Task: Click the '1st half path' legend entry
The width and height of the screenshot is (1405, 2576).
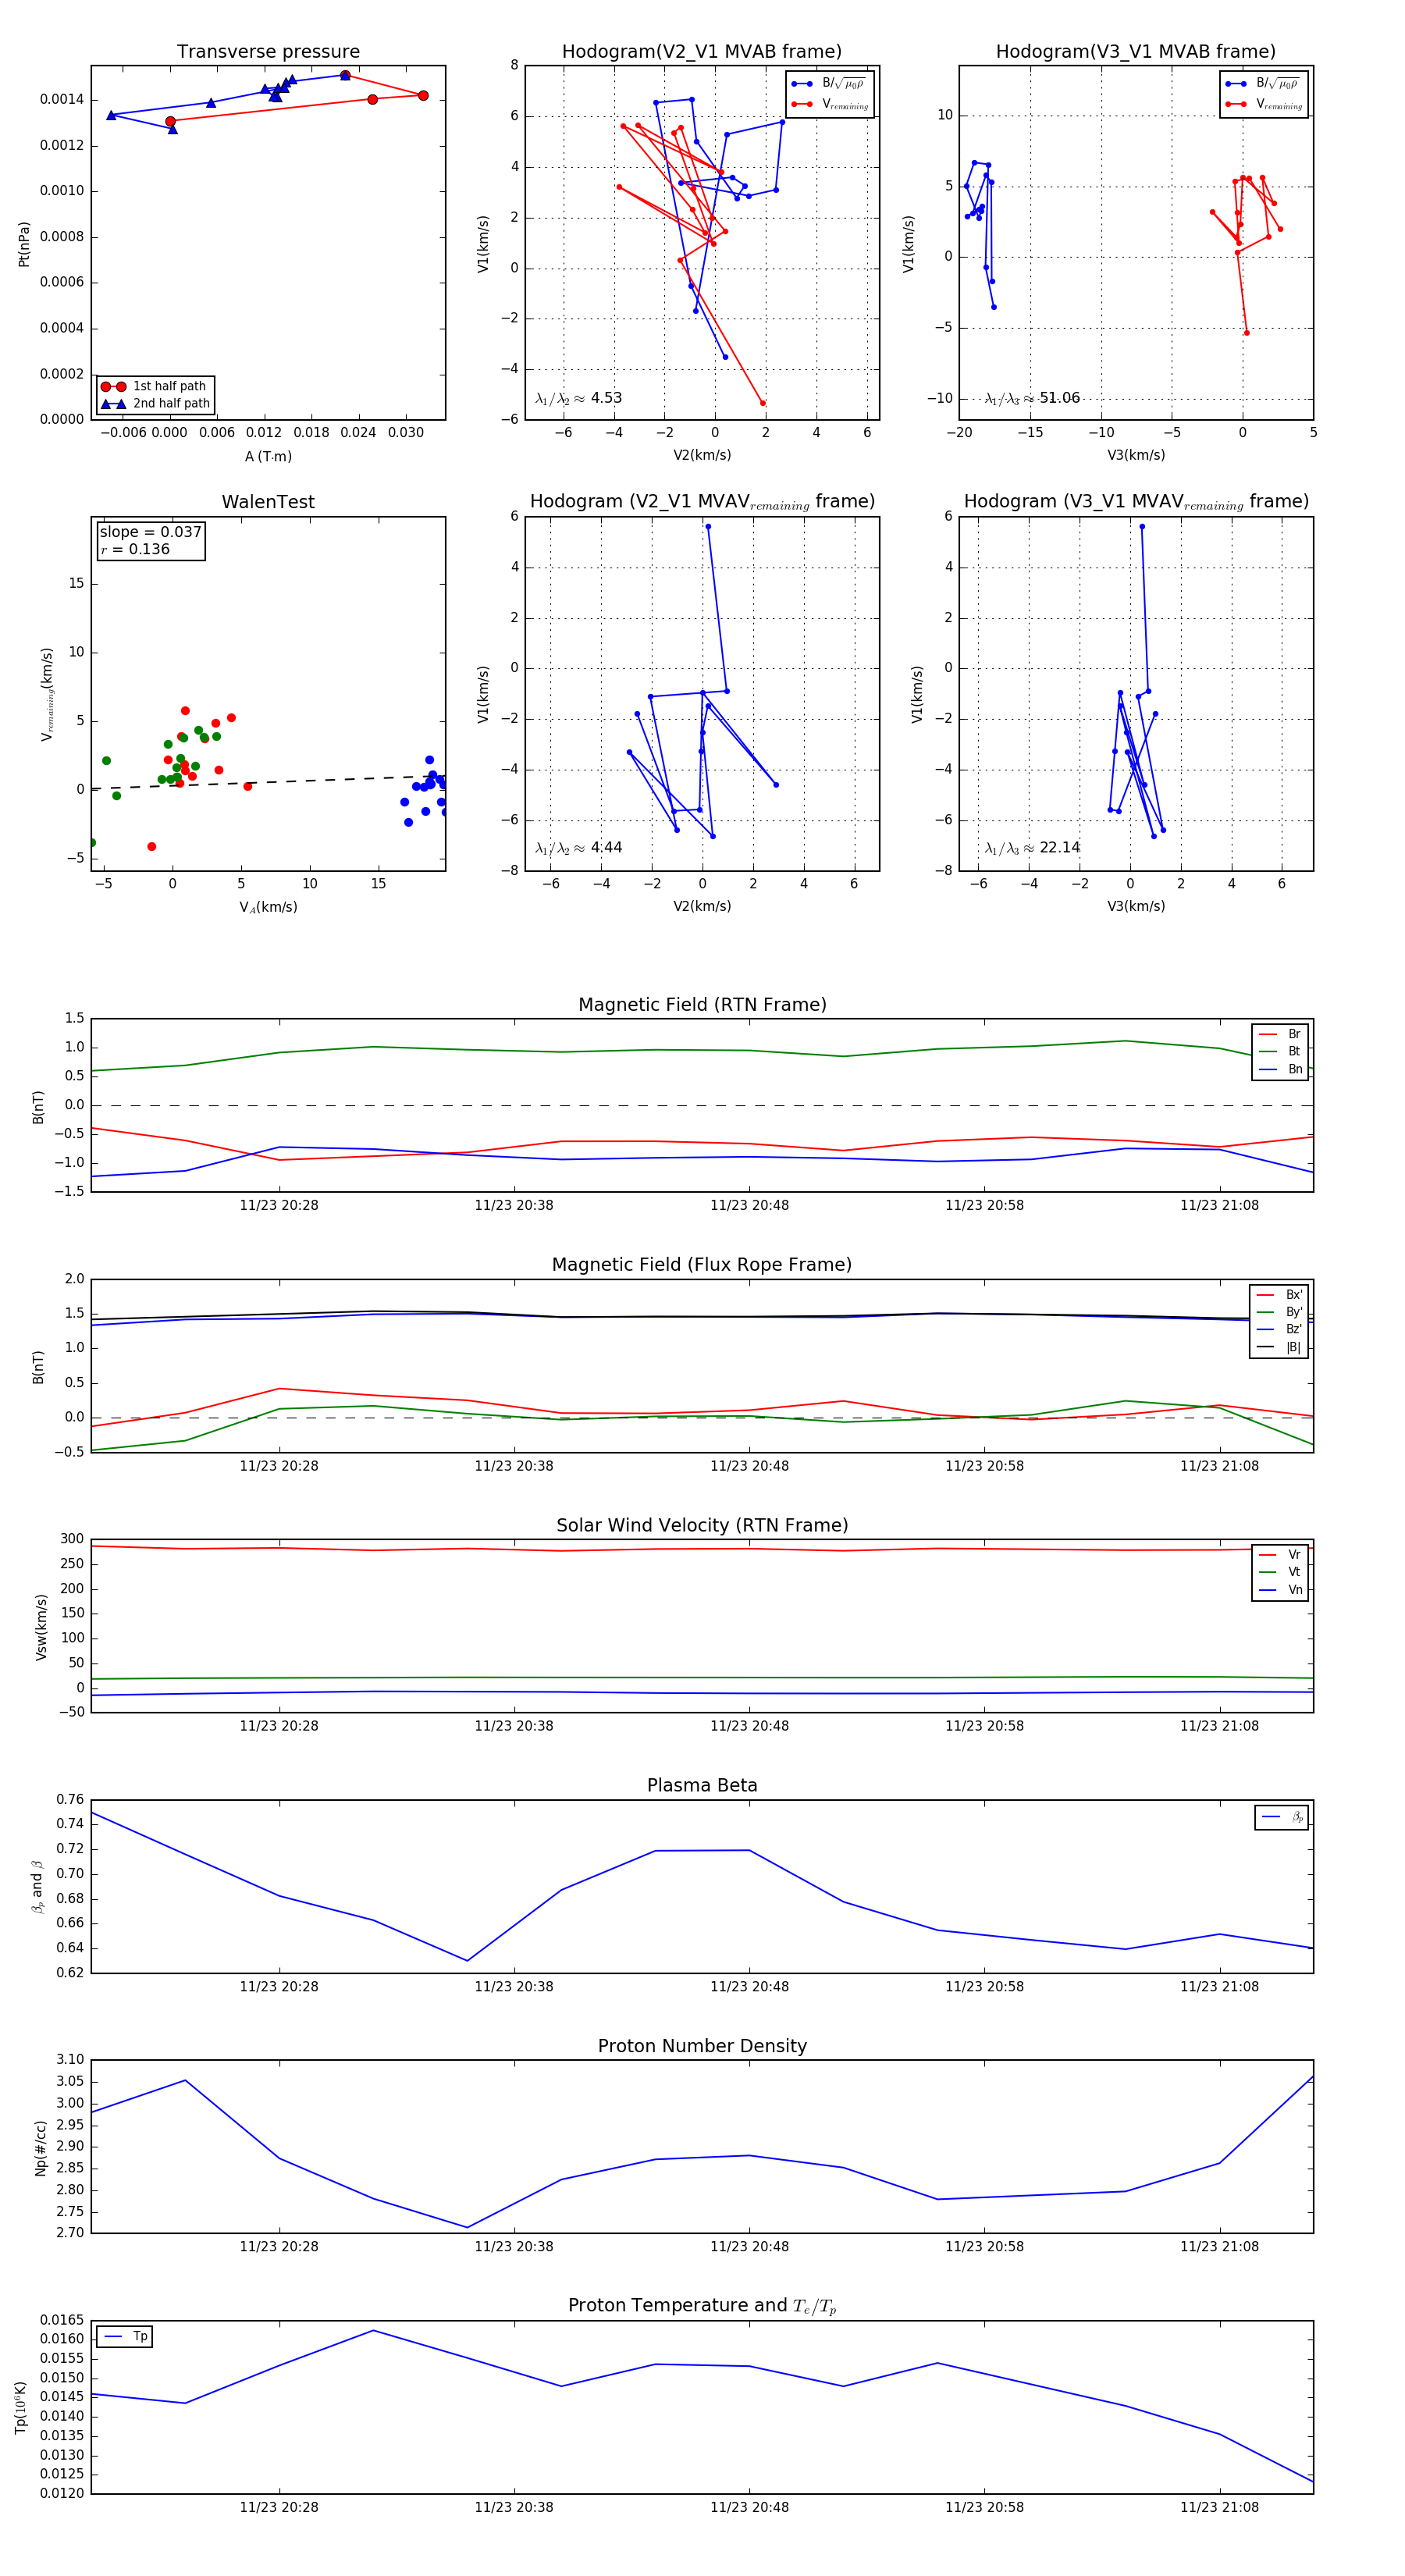Action: tap(155, 387)
